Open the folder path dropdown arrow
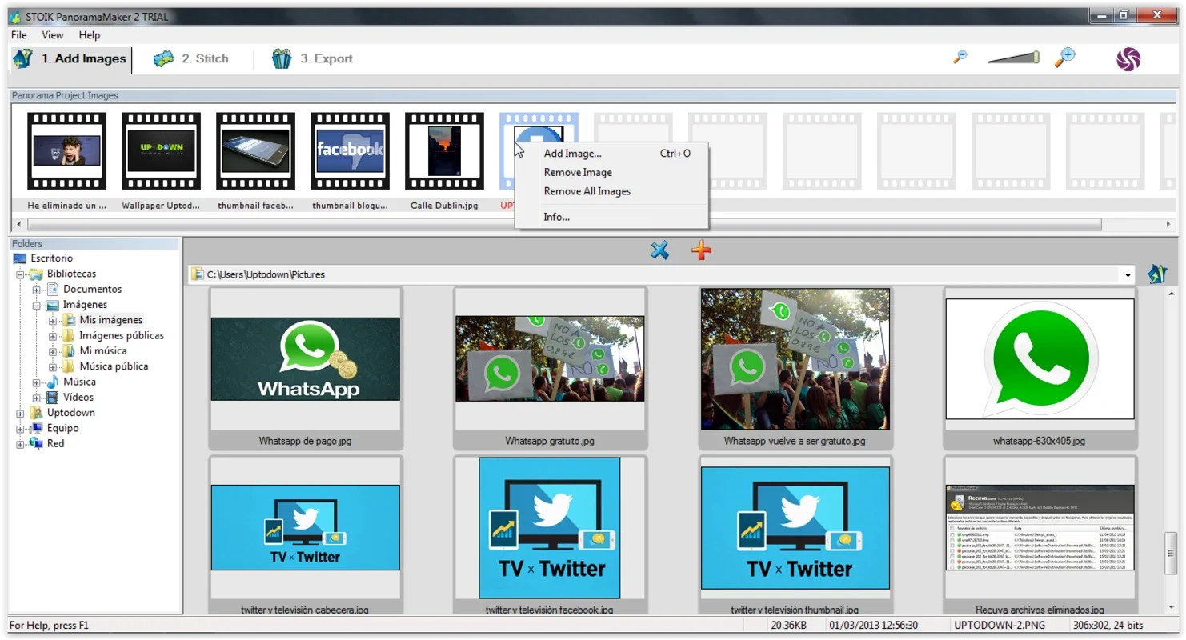Screen dimensions: 1186x640 tap(1128, 275)
